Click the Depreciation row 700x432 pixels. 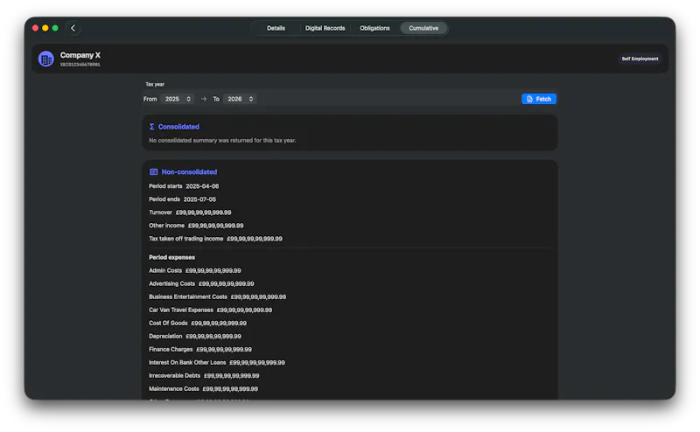[x=194, y=336]
